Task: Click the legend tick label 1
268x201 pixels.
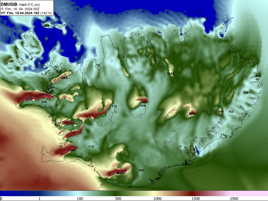Action: (x=39, y=199)
